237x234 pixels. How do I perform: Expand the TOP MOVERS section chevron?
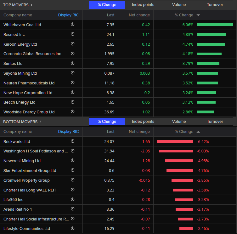tap(31, 5)
